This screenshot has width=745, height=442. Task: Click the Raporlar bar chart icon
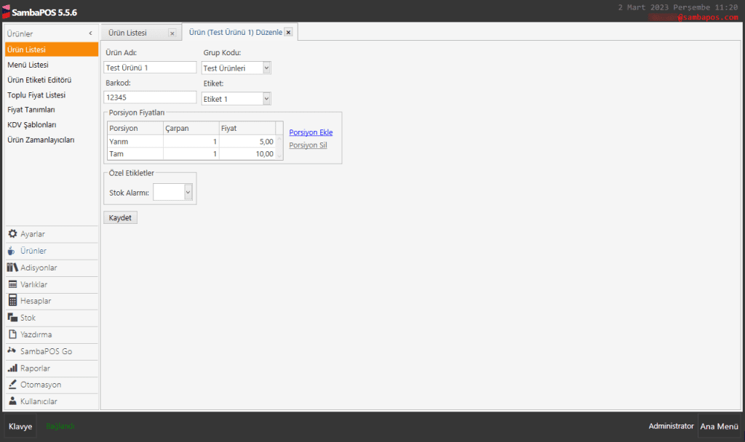(12, 368)
